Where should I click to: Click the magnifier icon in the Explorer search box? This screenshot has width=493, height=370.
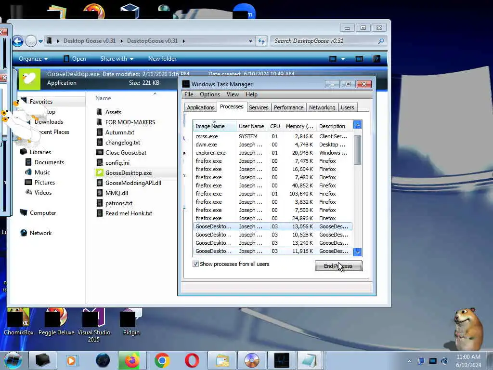click(381, 41)
